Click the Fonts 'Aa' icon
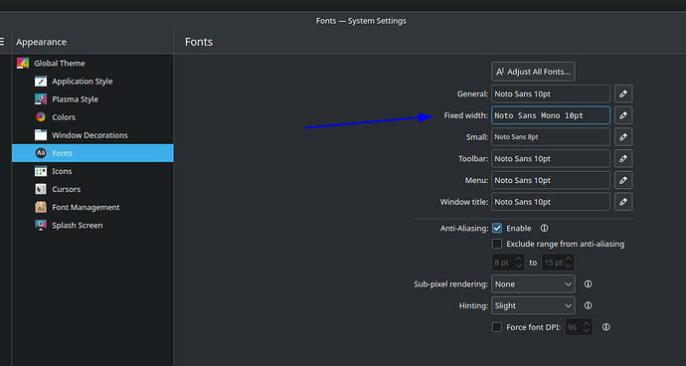Viewport: 686px width, 366px height. pyautogui.click(x=41, y=153)
